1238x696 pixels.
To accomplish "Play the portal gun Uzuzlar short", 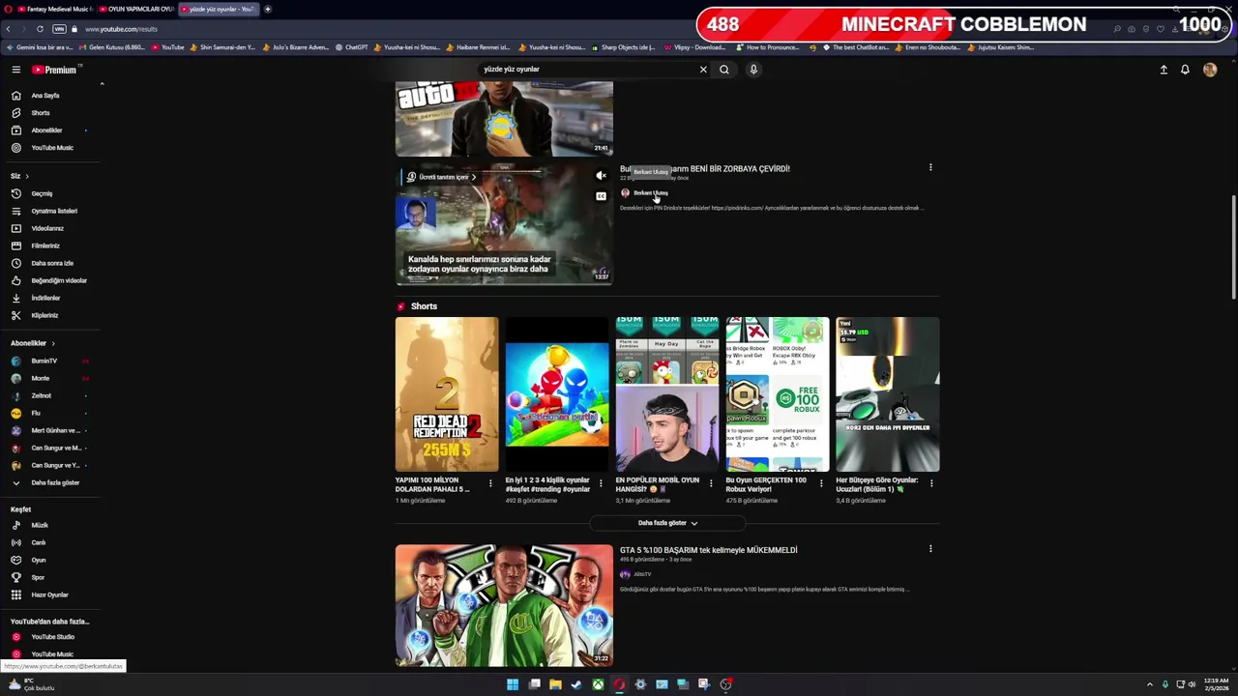I will tap(887, 394).
